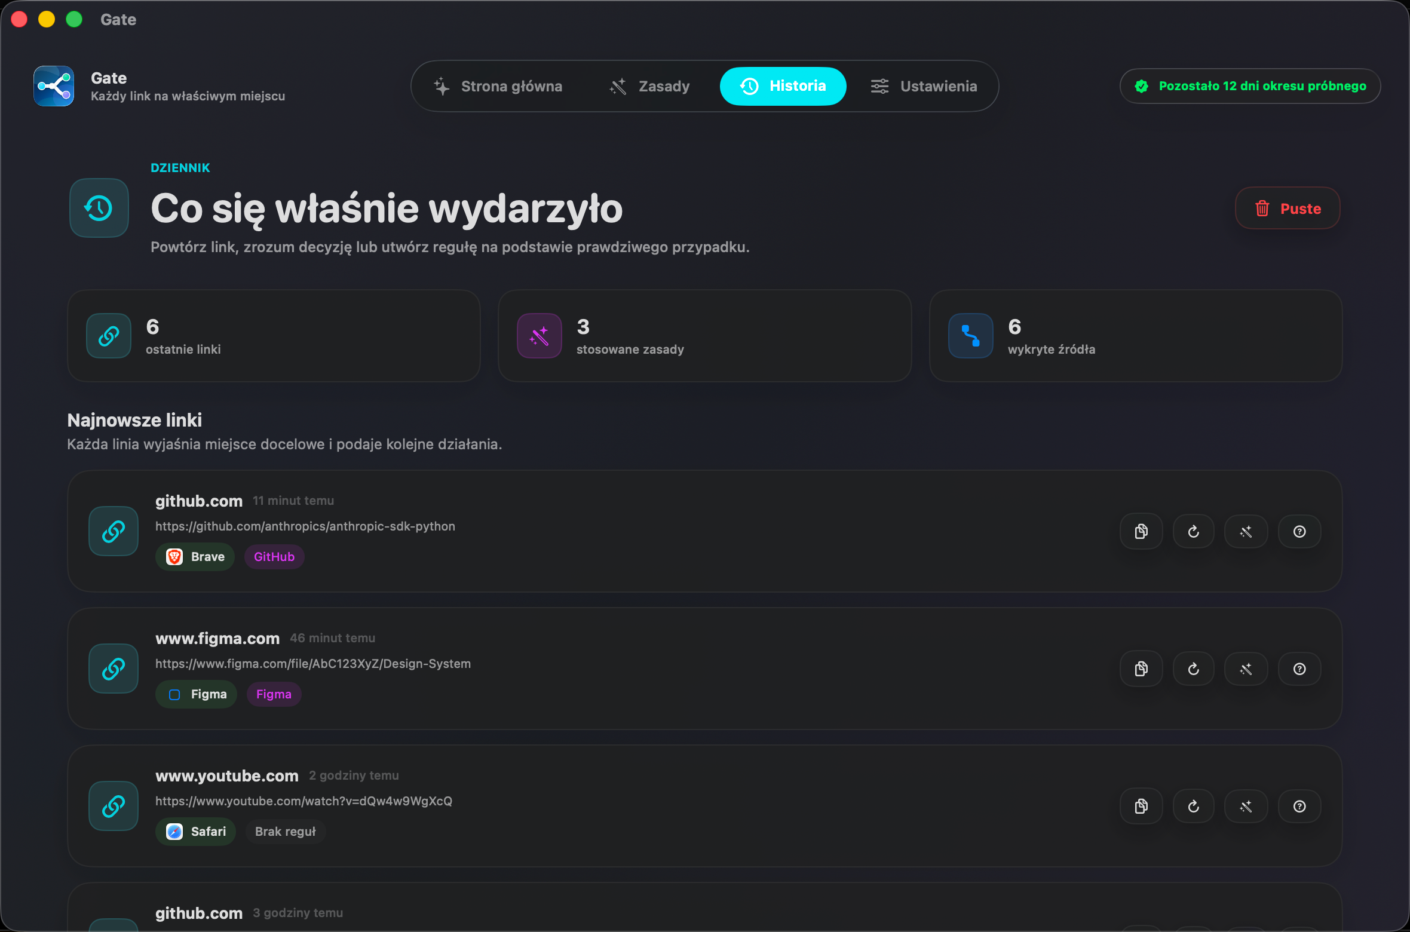Replay the www.youtube.com link

pyautogui.click(x=1194, y=806)
